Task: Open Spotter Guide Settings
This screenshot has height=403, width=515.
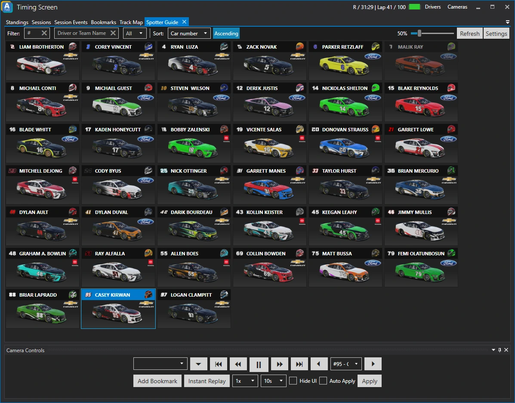Action: tap(496, 34)
